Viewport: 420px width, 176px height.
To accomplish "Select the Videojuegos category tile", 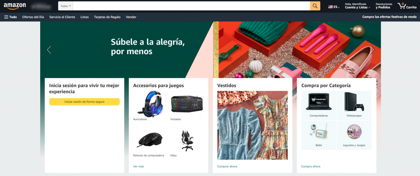I will click(354, 105).
